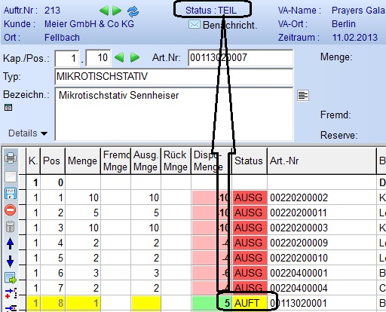This screenshot has width=386, height=312.
Task: Click the refresh order icon
Action: click(x=133, y=11)
